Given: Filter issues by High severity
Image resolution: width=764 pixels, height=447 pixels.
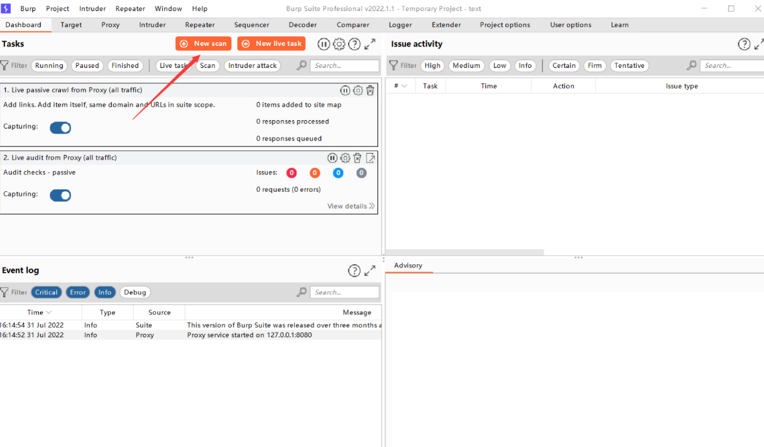Looking at the screenshot, I should (x=432, y=65).
